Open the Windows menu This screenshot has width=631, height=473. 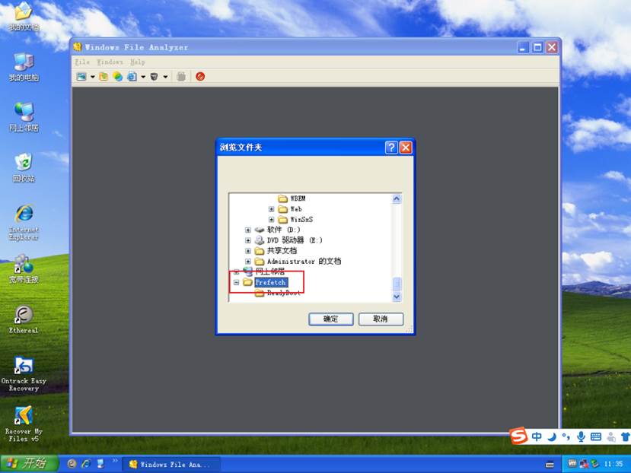(110, 62)
